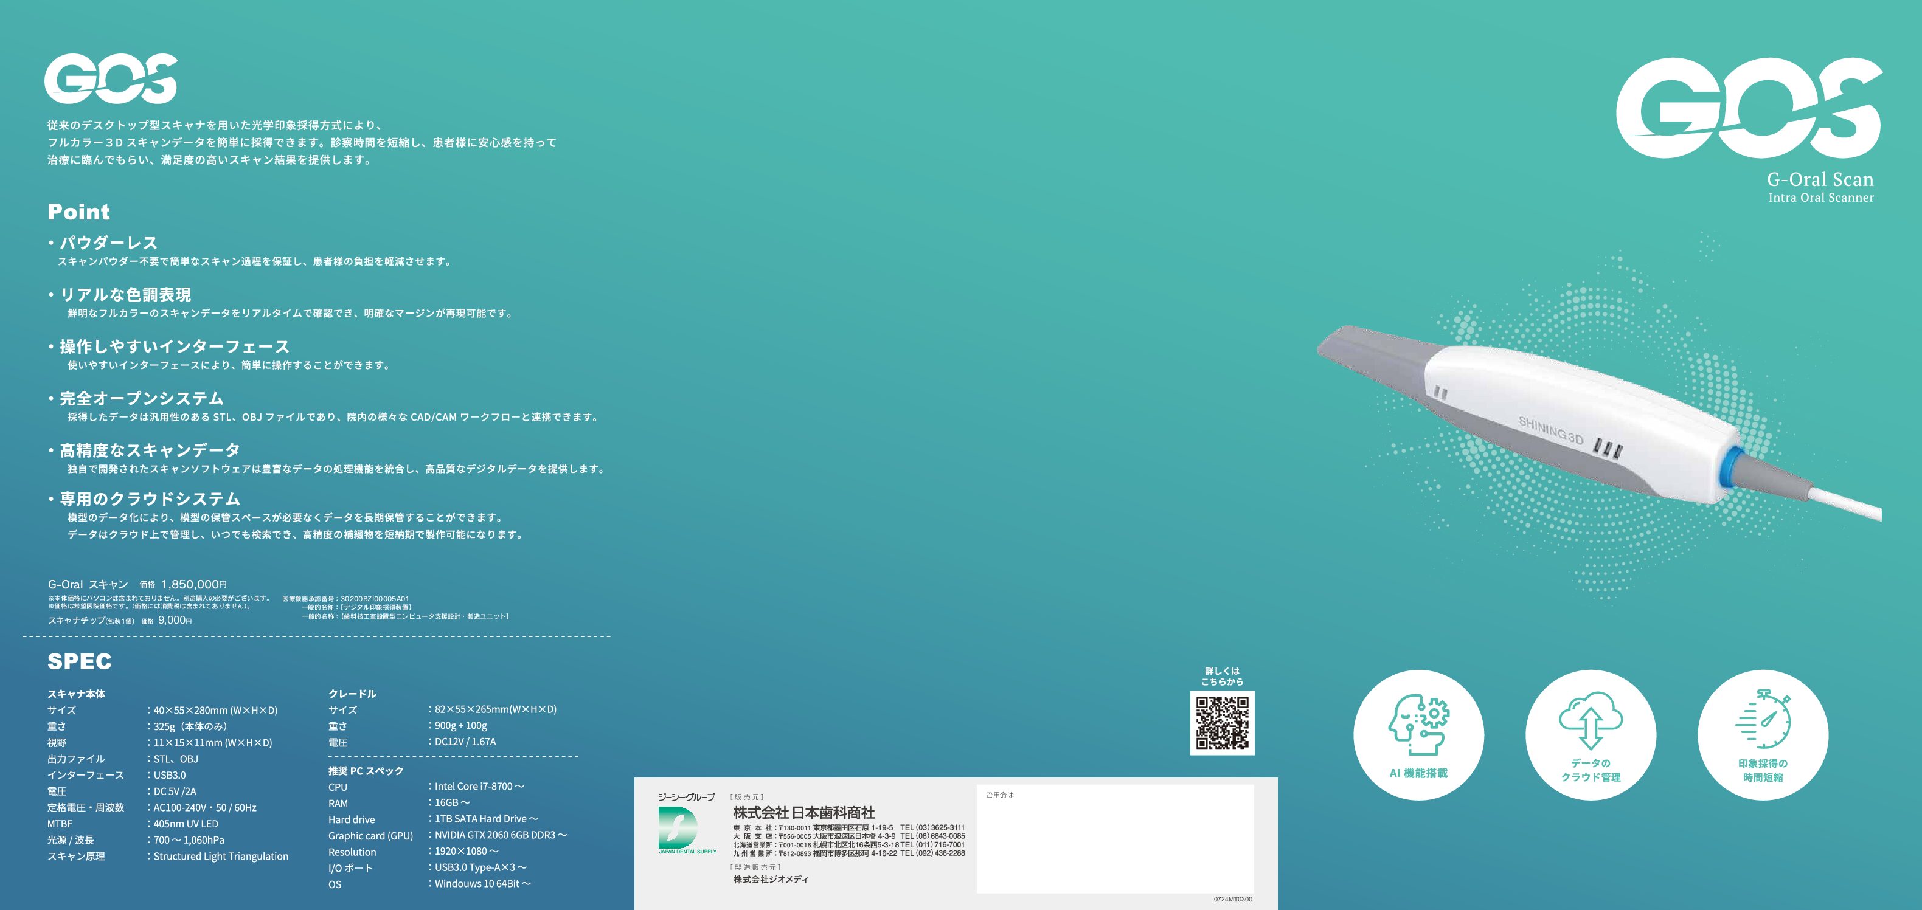Click the G-Oral Scan product title
The width and height of the screenshot is (1922, 910).
[x=1820, y=179]
